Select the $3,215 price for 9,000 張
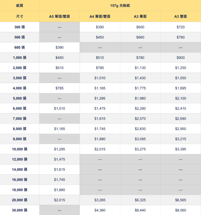The width and height of the screenshot is (201, 215). tap(181, 139)
